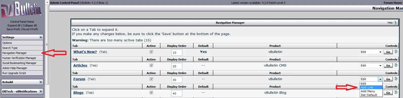This screenshot has width=403, height=98.
Task: Edit display order field showing 40
Action: click(x=176, y=93)
